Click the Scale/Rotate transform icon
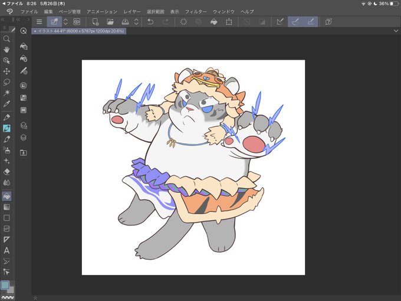Viewport: 401px width, 301px height. 229,22
